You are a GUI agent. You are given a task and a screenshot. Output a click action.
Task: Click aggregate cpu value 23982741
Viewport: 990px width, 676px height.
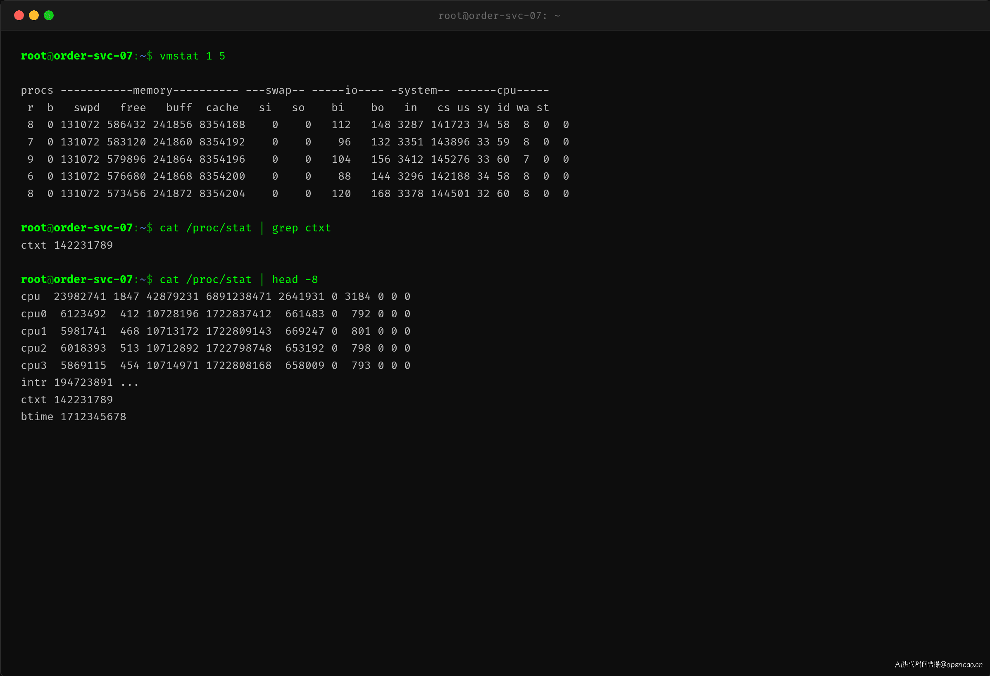pos(80,296)
